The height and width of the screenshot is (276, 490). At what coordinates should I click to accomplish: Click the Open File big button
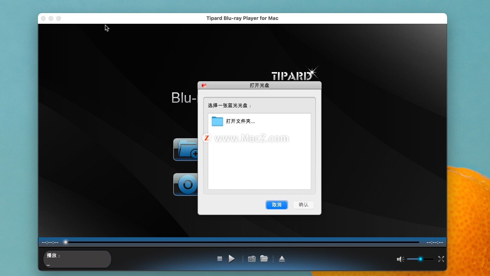coord(186,149)
